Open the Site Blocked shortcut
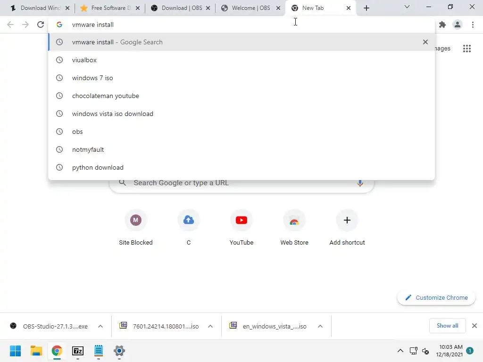The image size is (483, 362). (136, 227)
